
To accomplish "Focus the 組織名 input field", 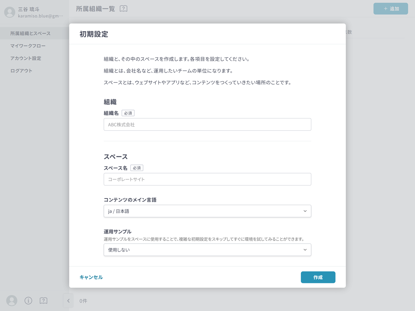I will coord(207,124).
